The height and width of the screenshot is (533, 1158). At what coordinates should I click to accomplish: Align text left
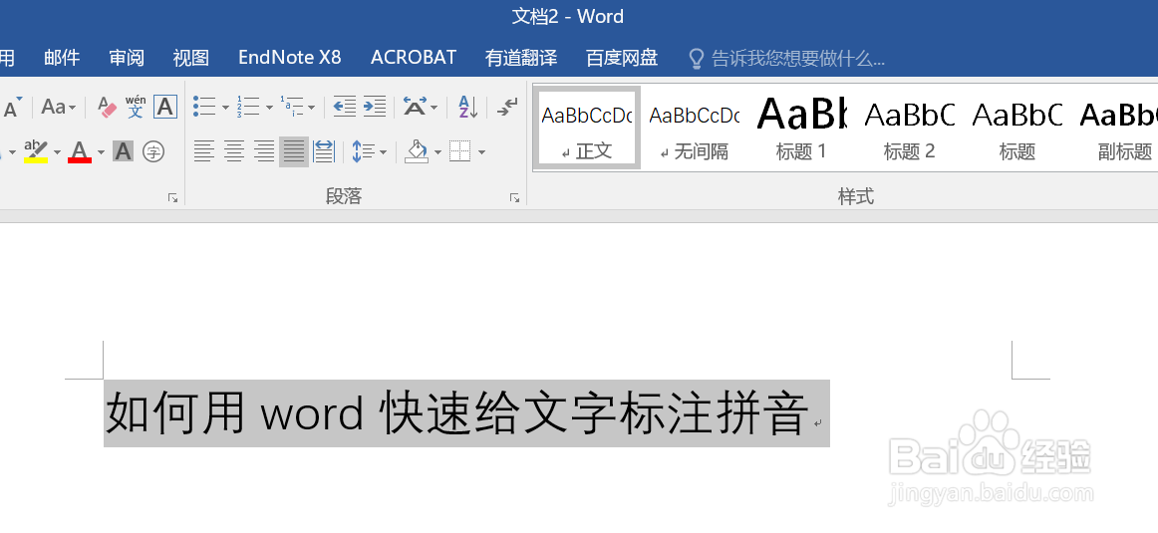click(204, 152)
